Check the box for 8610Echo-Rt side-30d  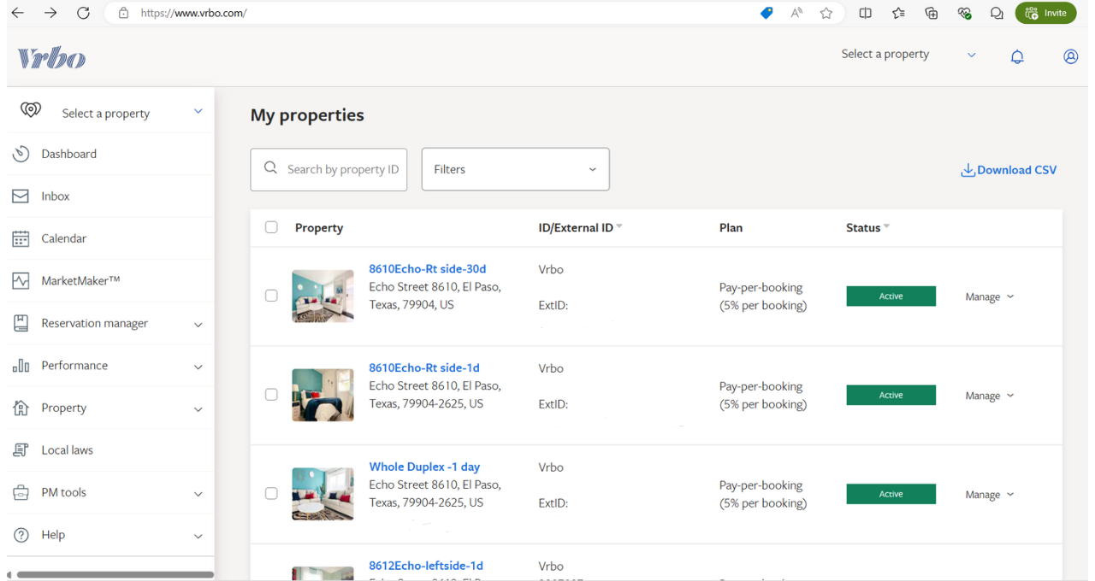click(x=271, y=296)
